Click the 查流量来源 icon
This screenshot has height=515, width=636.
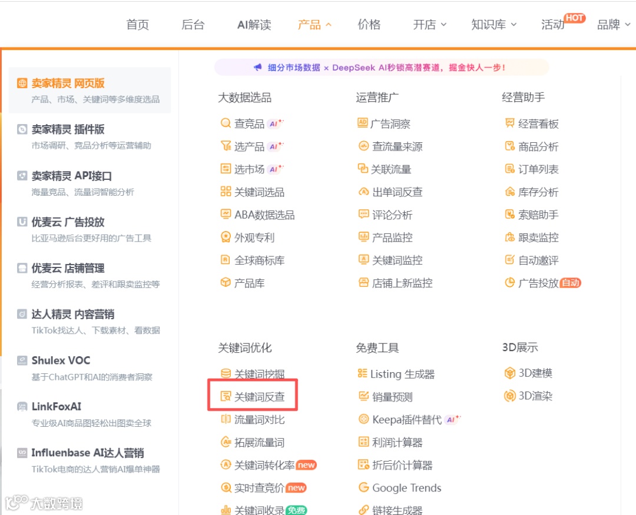[363, 146]
